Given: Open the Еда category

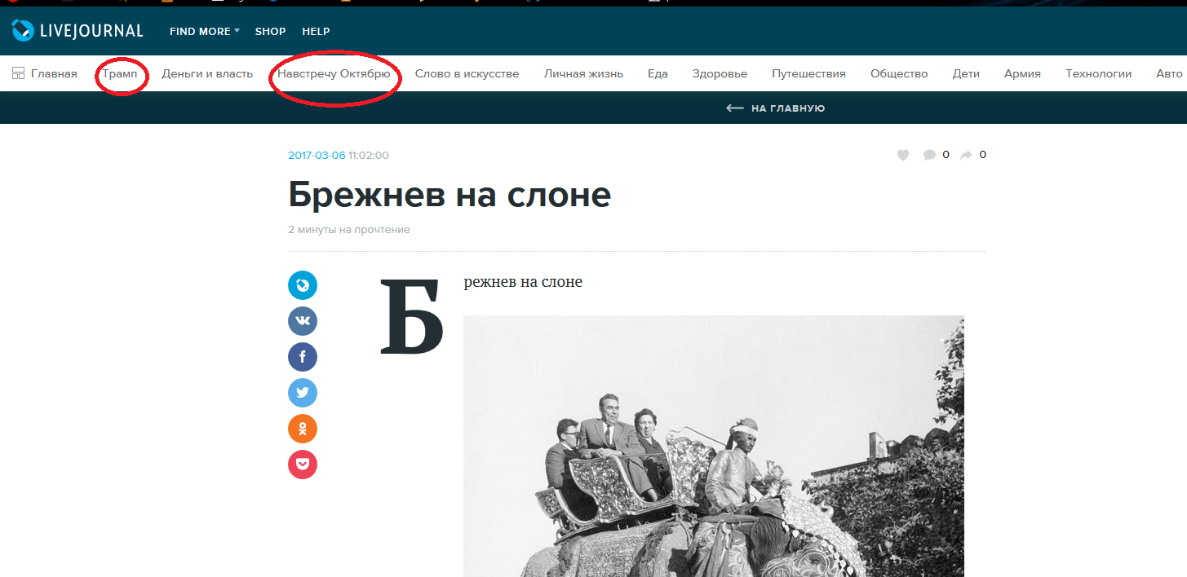Looking at the screenshot, I should tap(658, 73).
